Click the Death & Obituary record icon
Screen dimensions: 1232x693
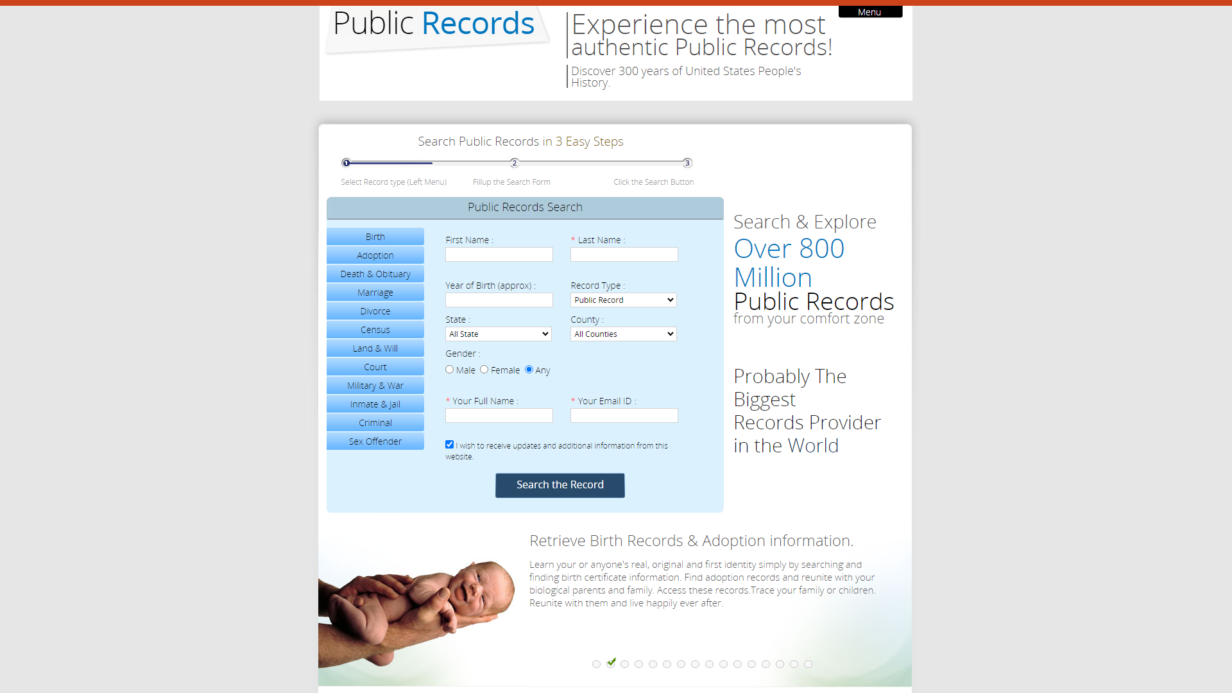375,274
